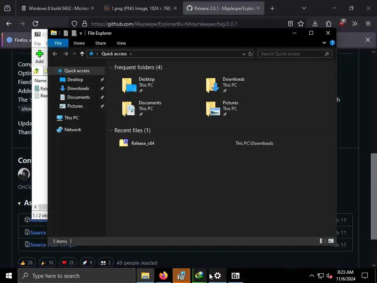This screenshot has height=283, width=377.
Task: Collapse the Frequent folders group
Action: point(111,67)
